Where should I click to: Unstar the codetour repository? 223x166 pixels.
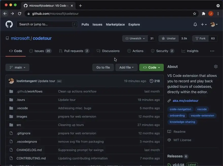point(169,38)
